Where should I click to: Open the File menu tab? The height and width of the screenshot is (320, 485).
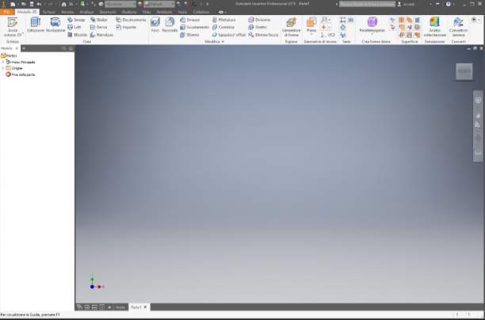(7, 12)
